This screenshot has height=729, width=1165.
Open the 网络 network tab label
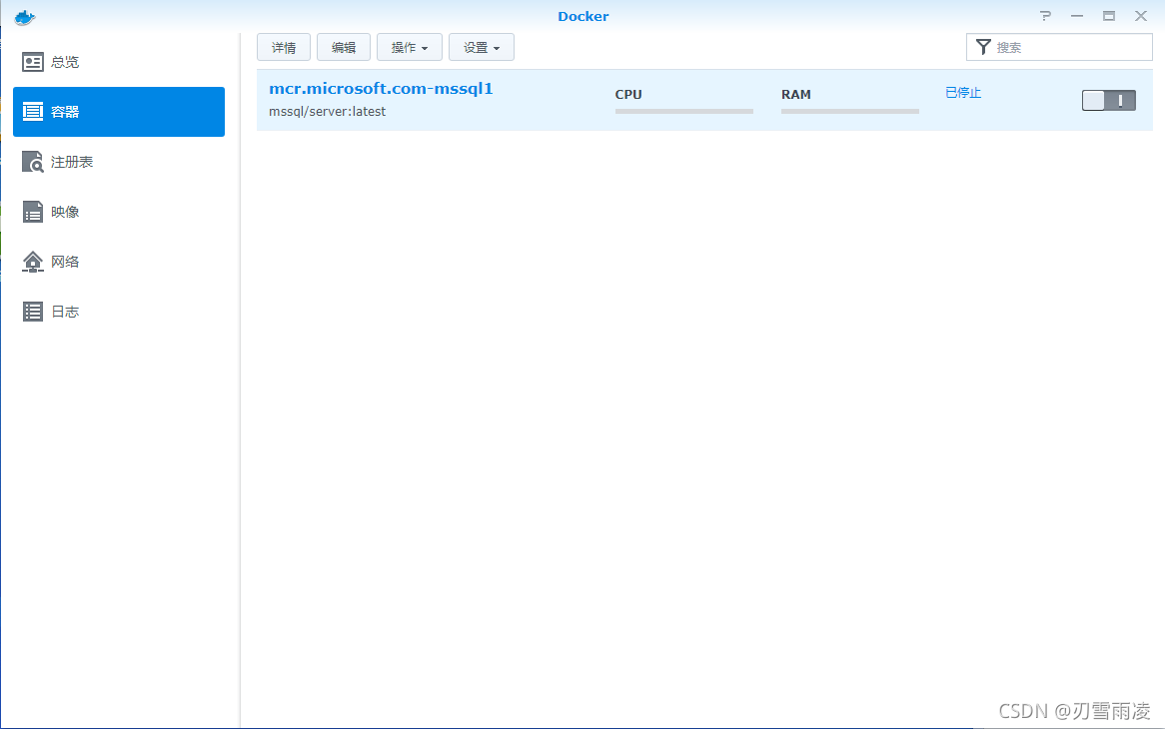[65, 262]
